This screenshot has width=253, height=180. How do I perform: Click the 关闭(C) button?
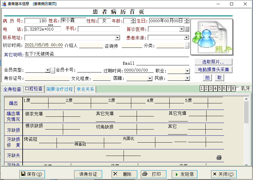tap(224, 174)
